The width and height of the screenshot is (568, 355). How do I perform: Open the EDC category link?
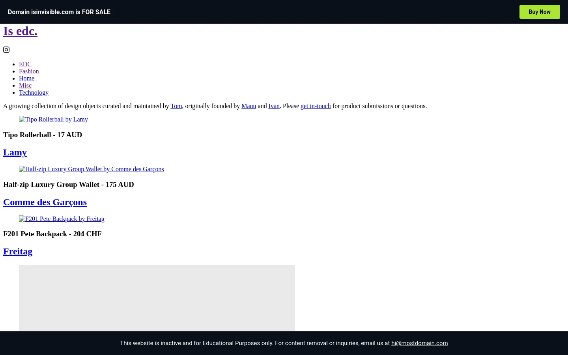click(x=25, y=64)
